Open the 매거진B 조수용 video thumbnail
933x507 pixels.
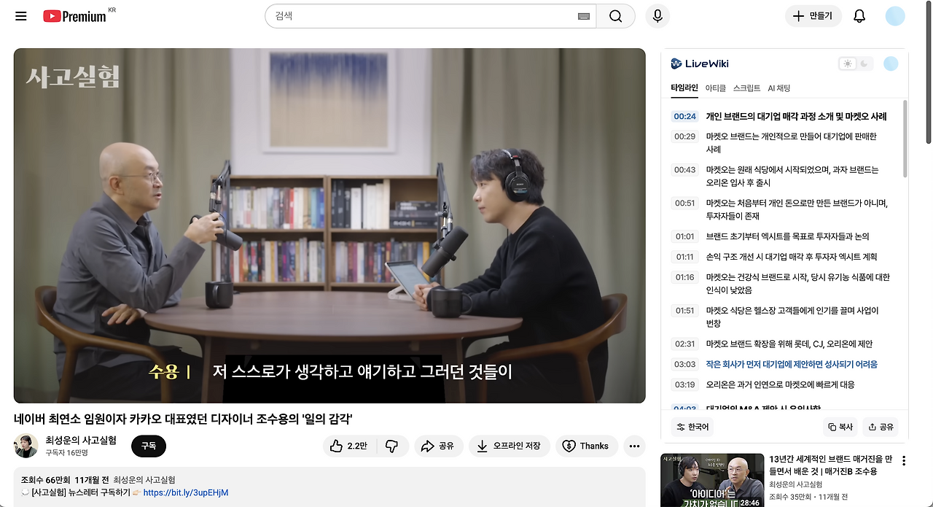point(712,480)
